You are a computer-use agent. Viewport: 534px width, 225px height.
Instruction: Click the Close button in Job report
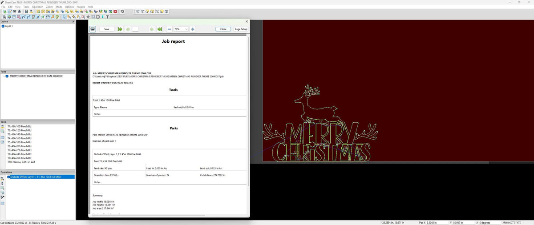click(223, 29)
